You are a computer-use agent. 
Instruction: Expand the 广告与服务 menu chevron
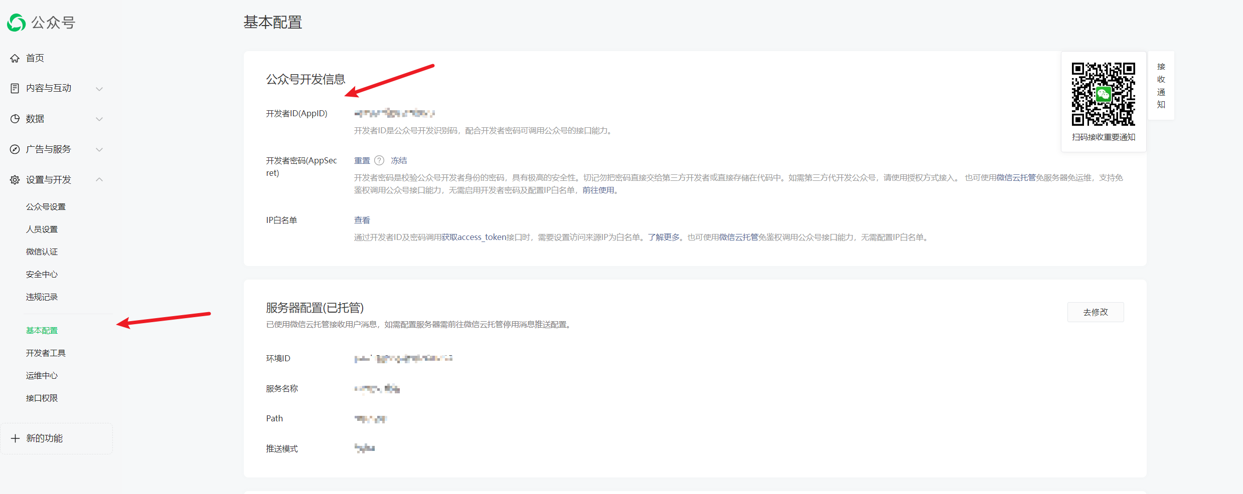[99, 149]
